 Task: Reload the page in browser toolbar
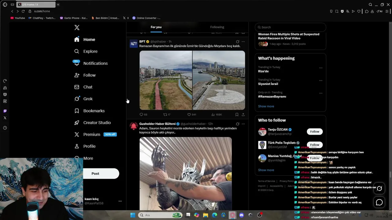[x=23, y=11]
